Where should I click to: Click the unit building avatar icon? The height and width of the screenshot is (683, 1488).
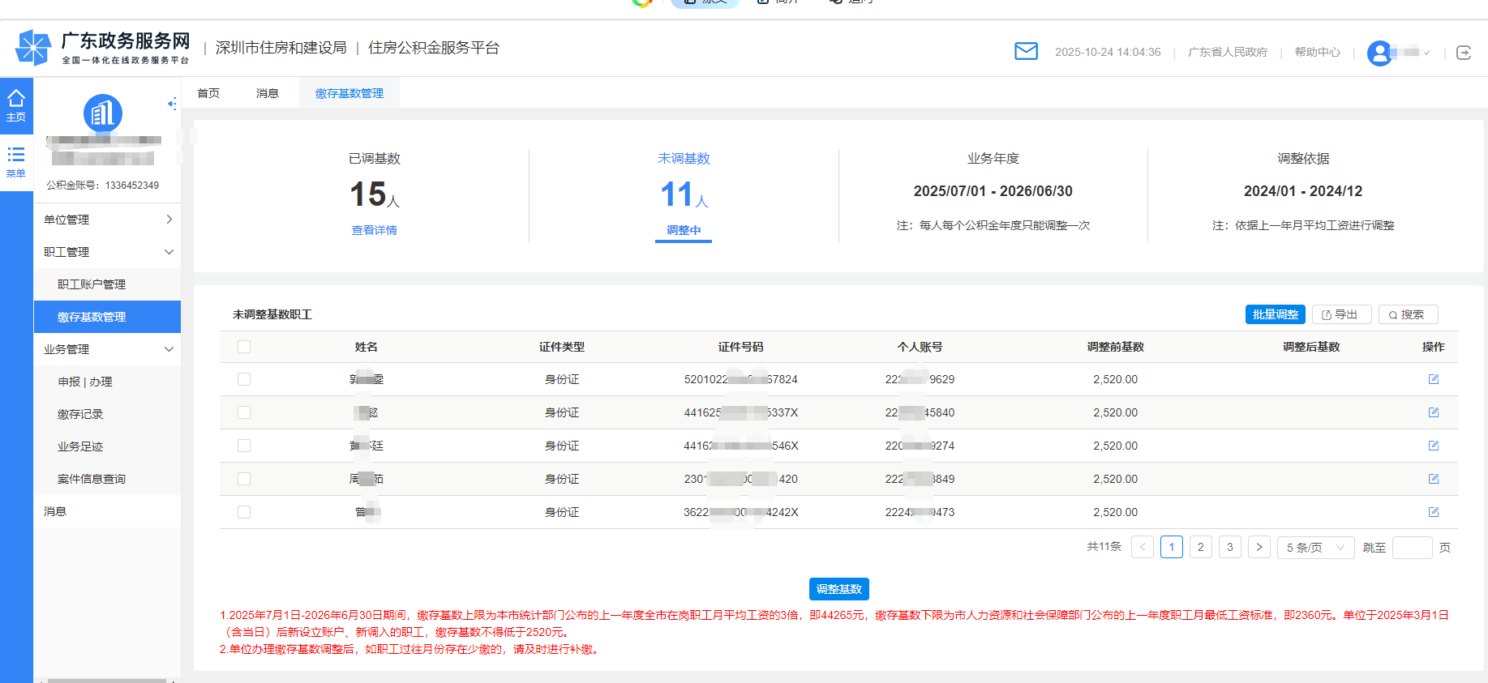[x=103, y=113]
